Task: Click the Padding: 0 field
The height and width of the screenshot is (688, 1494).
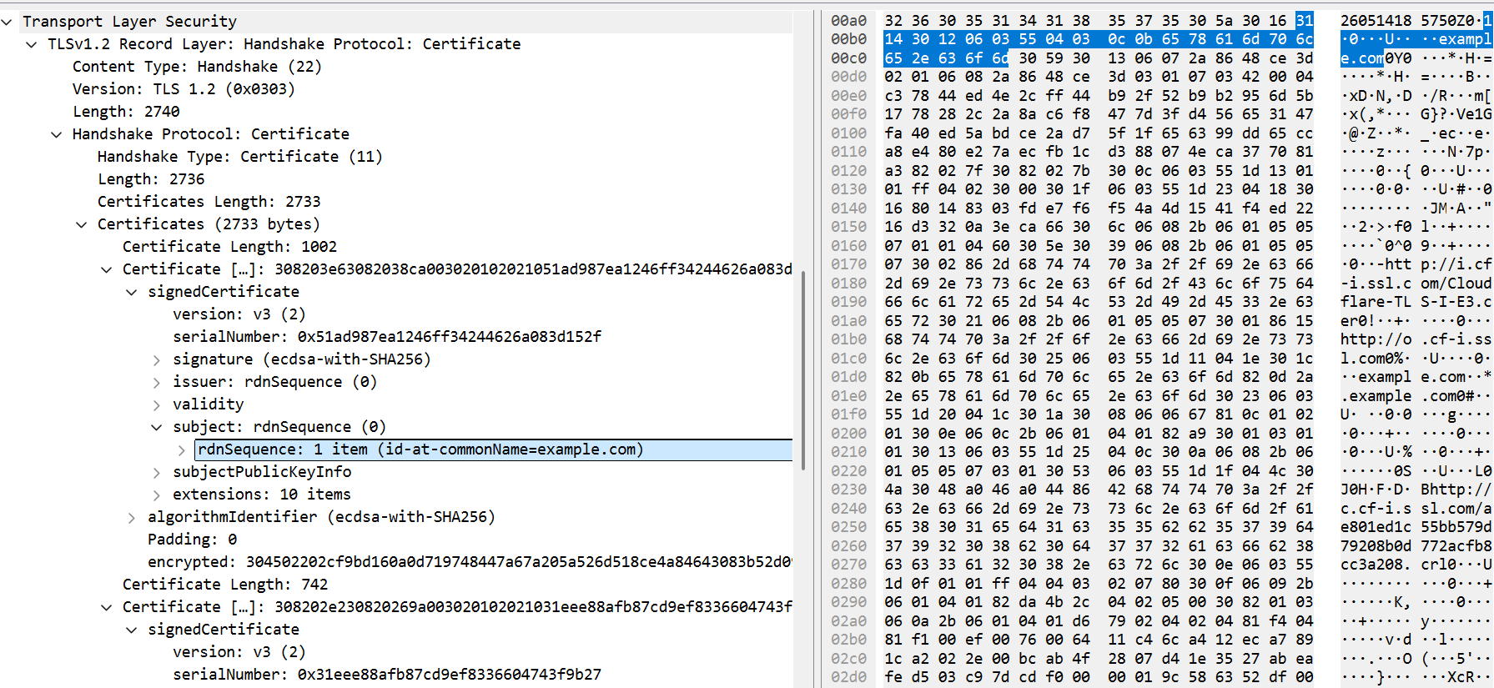Action: tap(192, 540)
